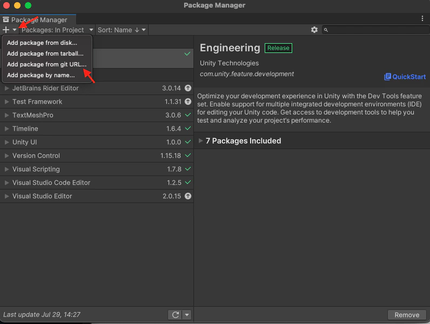Minimize the window with yellow button
Viewport: 430px width, 324px height.
click(x=17, y=5)
